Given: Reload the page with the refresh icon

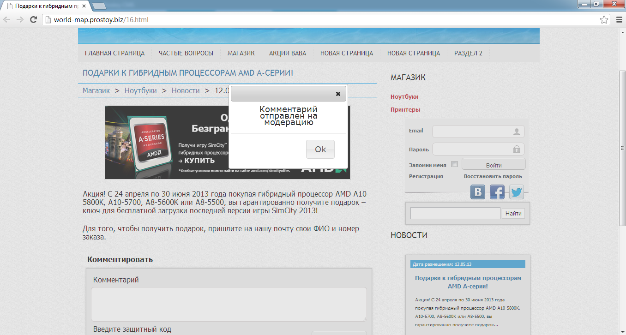Looking at the screenshot, I should 33,19.
